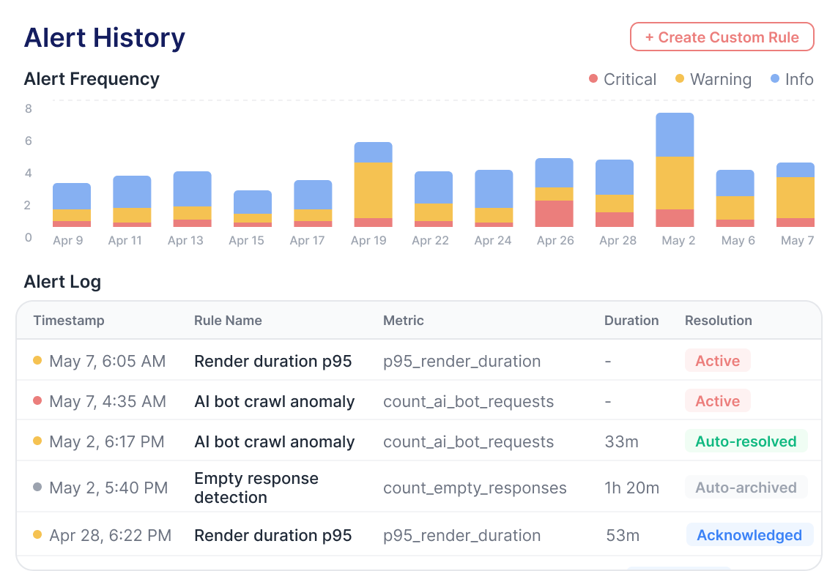Click the warning dot for May 2, 6:17 PM

click(37, 441)
